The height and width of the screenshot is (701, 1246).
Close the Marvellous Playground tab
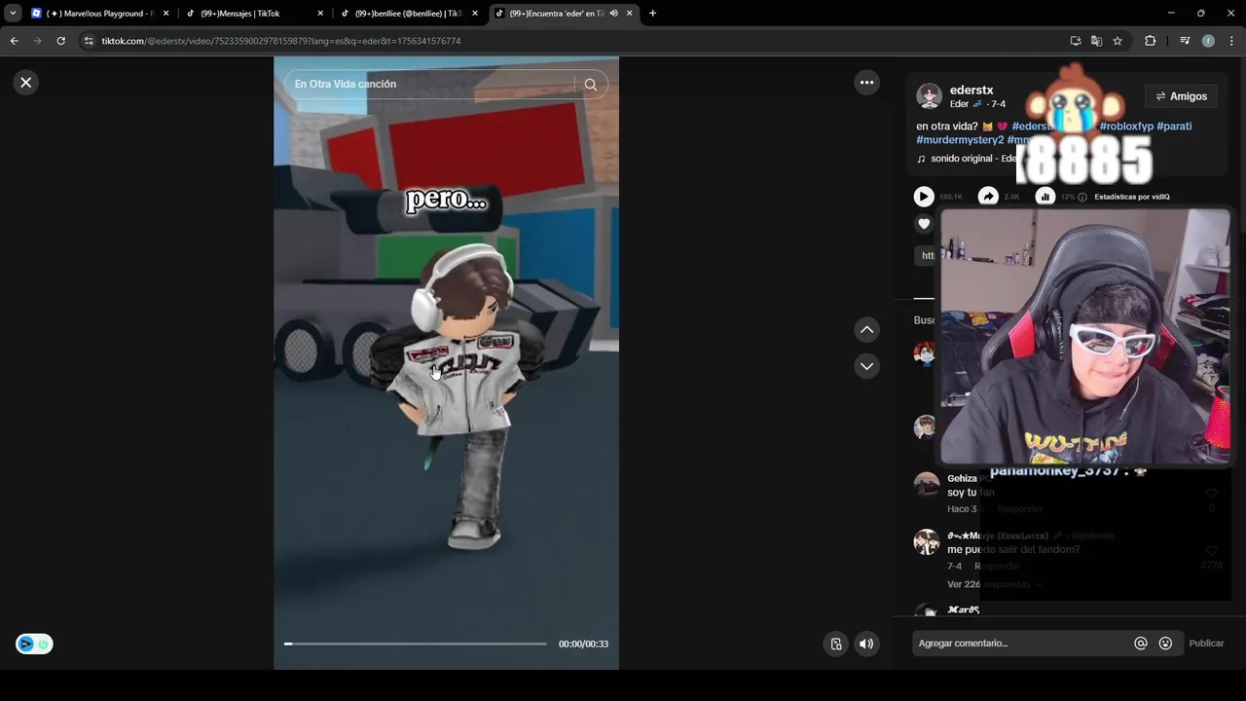(165, 14)
